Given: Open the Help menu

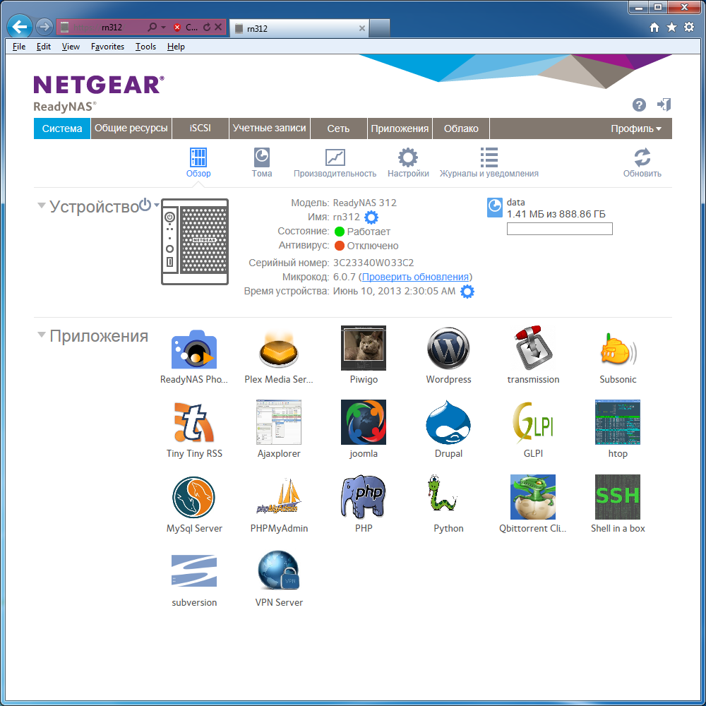Looking at the screenshot, I should coord(176,47).
